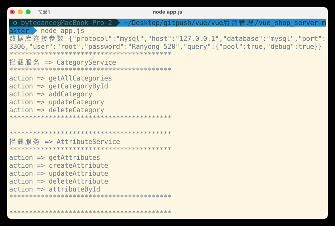
Task: Click the 'CategoryService' heading text
Action: coord(86,62)
